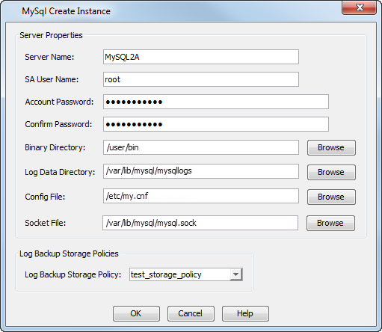The height and width of the screenshot is (332, 382).
Task: Click the Log Backup Storage Policy label
Action: [x=73, y=274]
